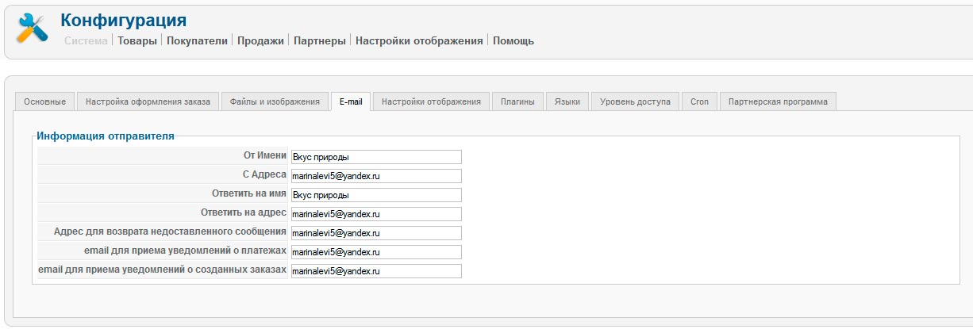973x329 pixels.
Task: Open the Файлы и изображения tab
Action: tap(275, 102)
